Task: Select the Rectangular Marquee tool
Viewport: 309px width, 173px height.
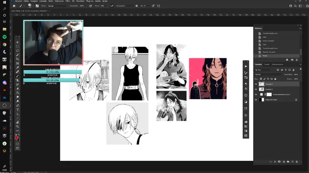Action: pos(18,46)
